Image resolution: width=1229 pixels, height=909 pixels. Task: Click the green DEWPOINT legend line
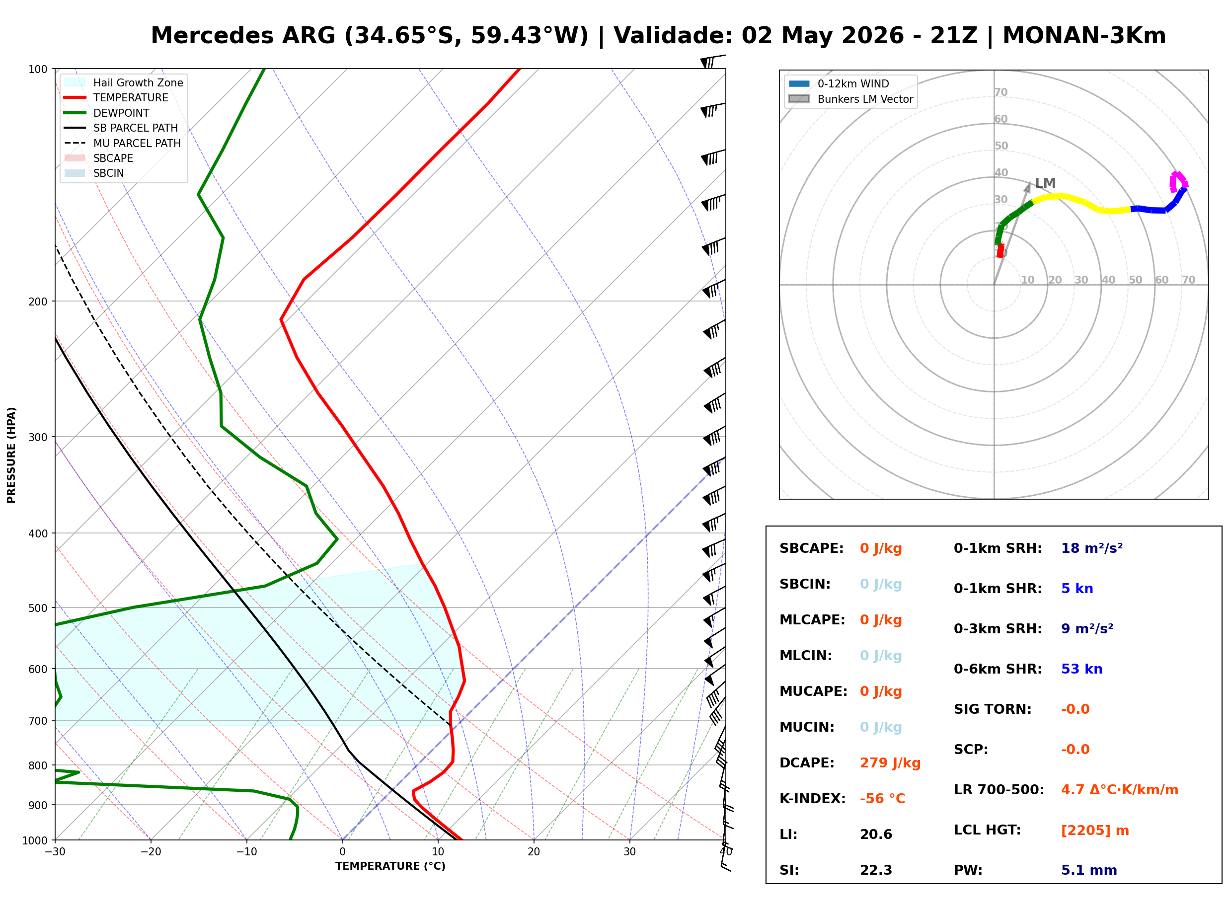(75, 113)
